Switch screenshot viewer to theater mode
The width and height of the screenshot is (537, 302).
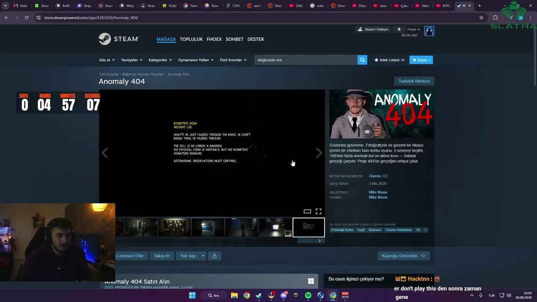(x=307, y=211)
